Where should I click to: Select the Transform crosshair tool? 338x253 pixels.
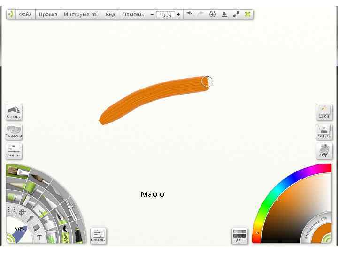tap(22, 213)
